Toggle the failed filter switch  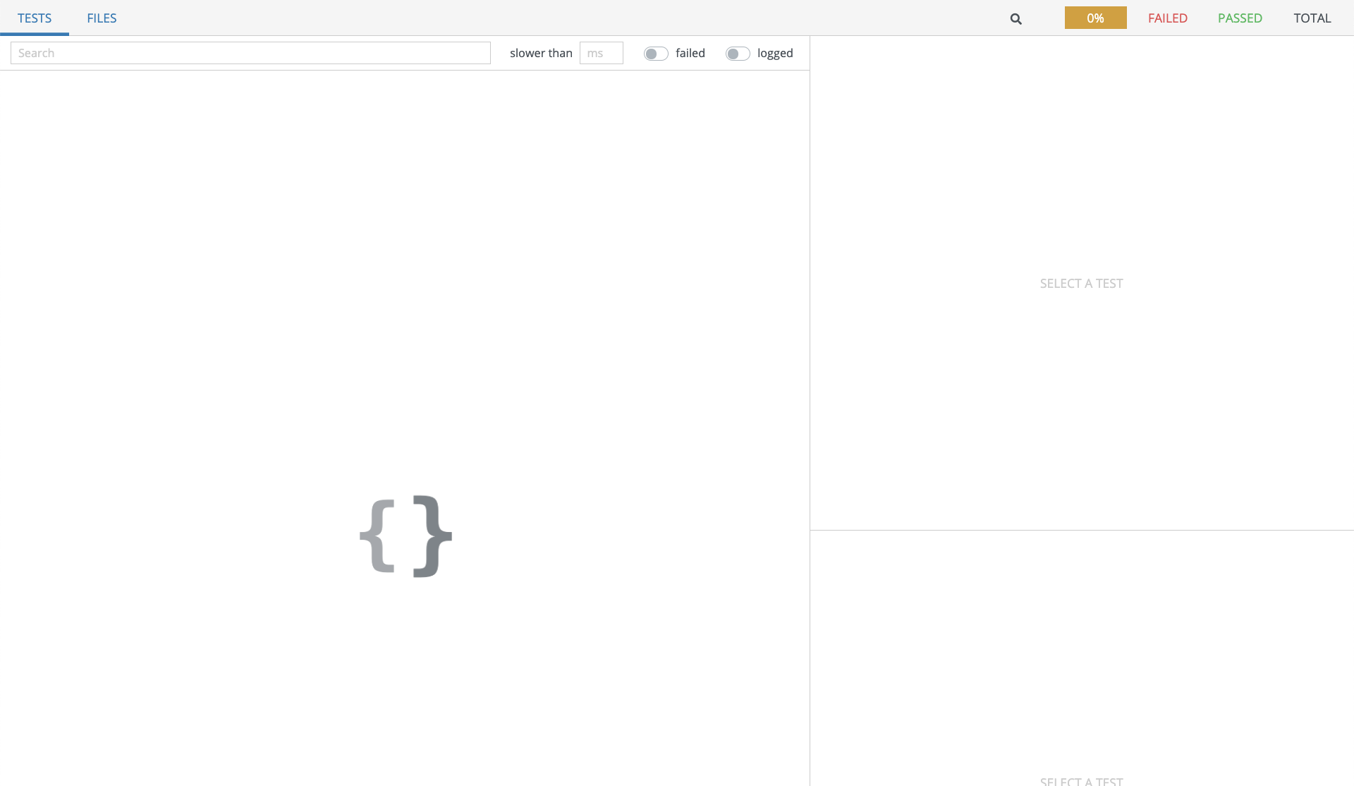(x=656, y=54)
